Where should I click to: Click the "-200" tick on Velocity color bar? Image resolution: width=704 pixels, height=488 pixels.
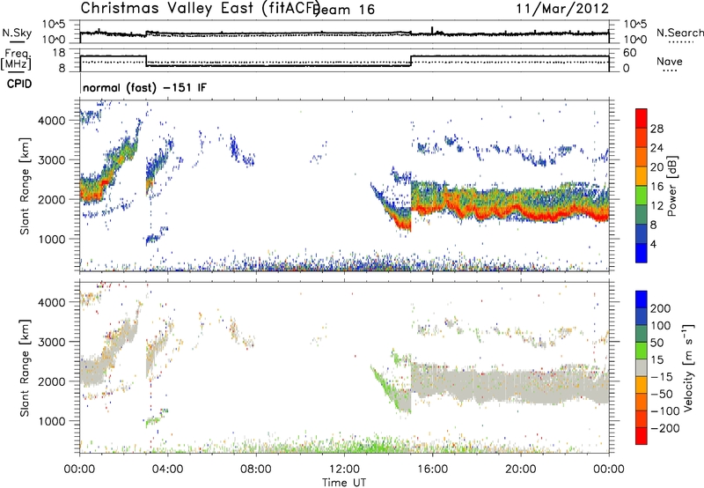(x=664, y=428)
